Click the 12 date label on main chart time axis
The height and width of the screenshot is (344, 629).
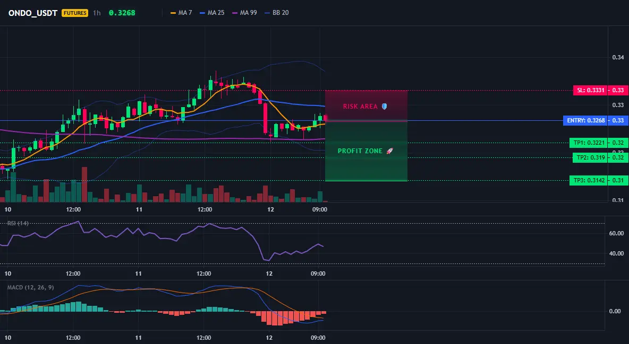pyautogui.click(x=271, y=209)
